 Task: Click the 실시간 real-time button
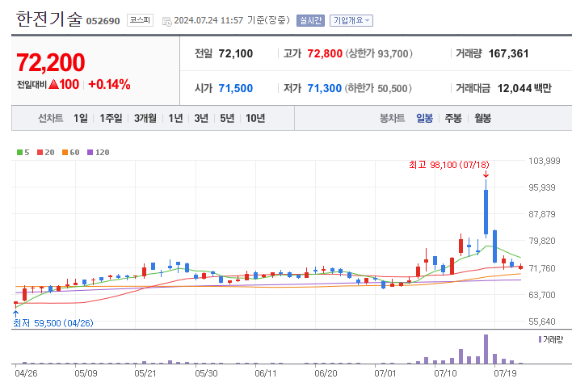coord(310,20)
